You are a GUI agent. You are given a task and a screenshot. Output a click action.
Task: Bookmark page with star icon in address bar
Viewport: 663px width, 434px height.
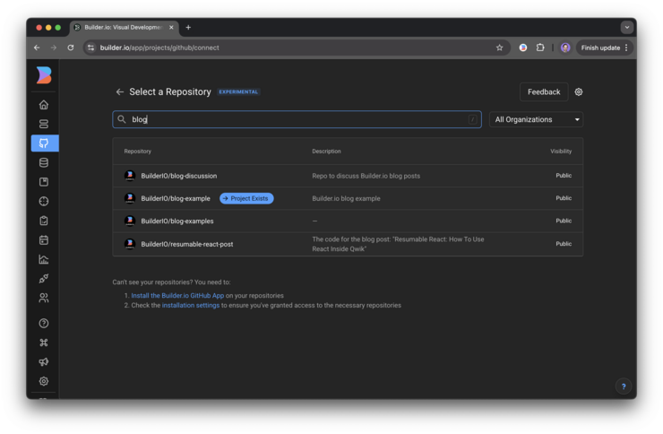[499, 48]
